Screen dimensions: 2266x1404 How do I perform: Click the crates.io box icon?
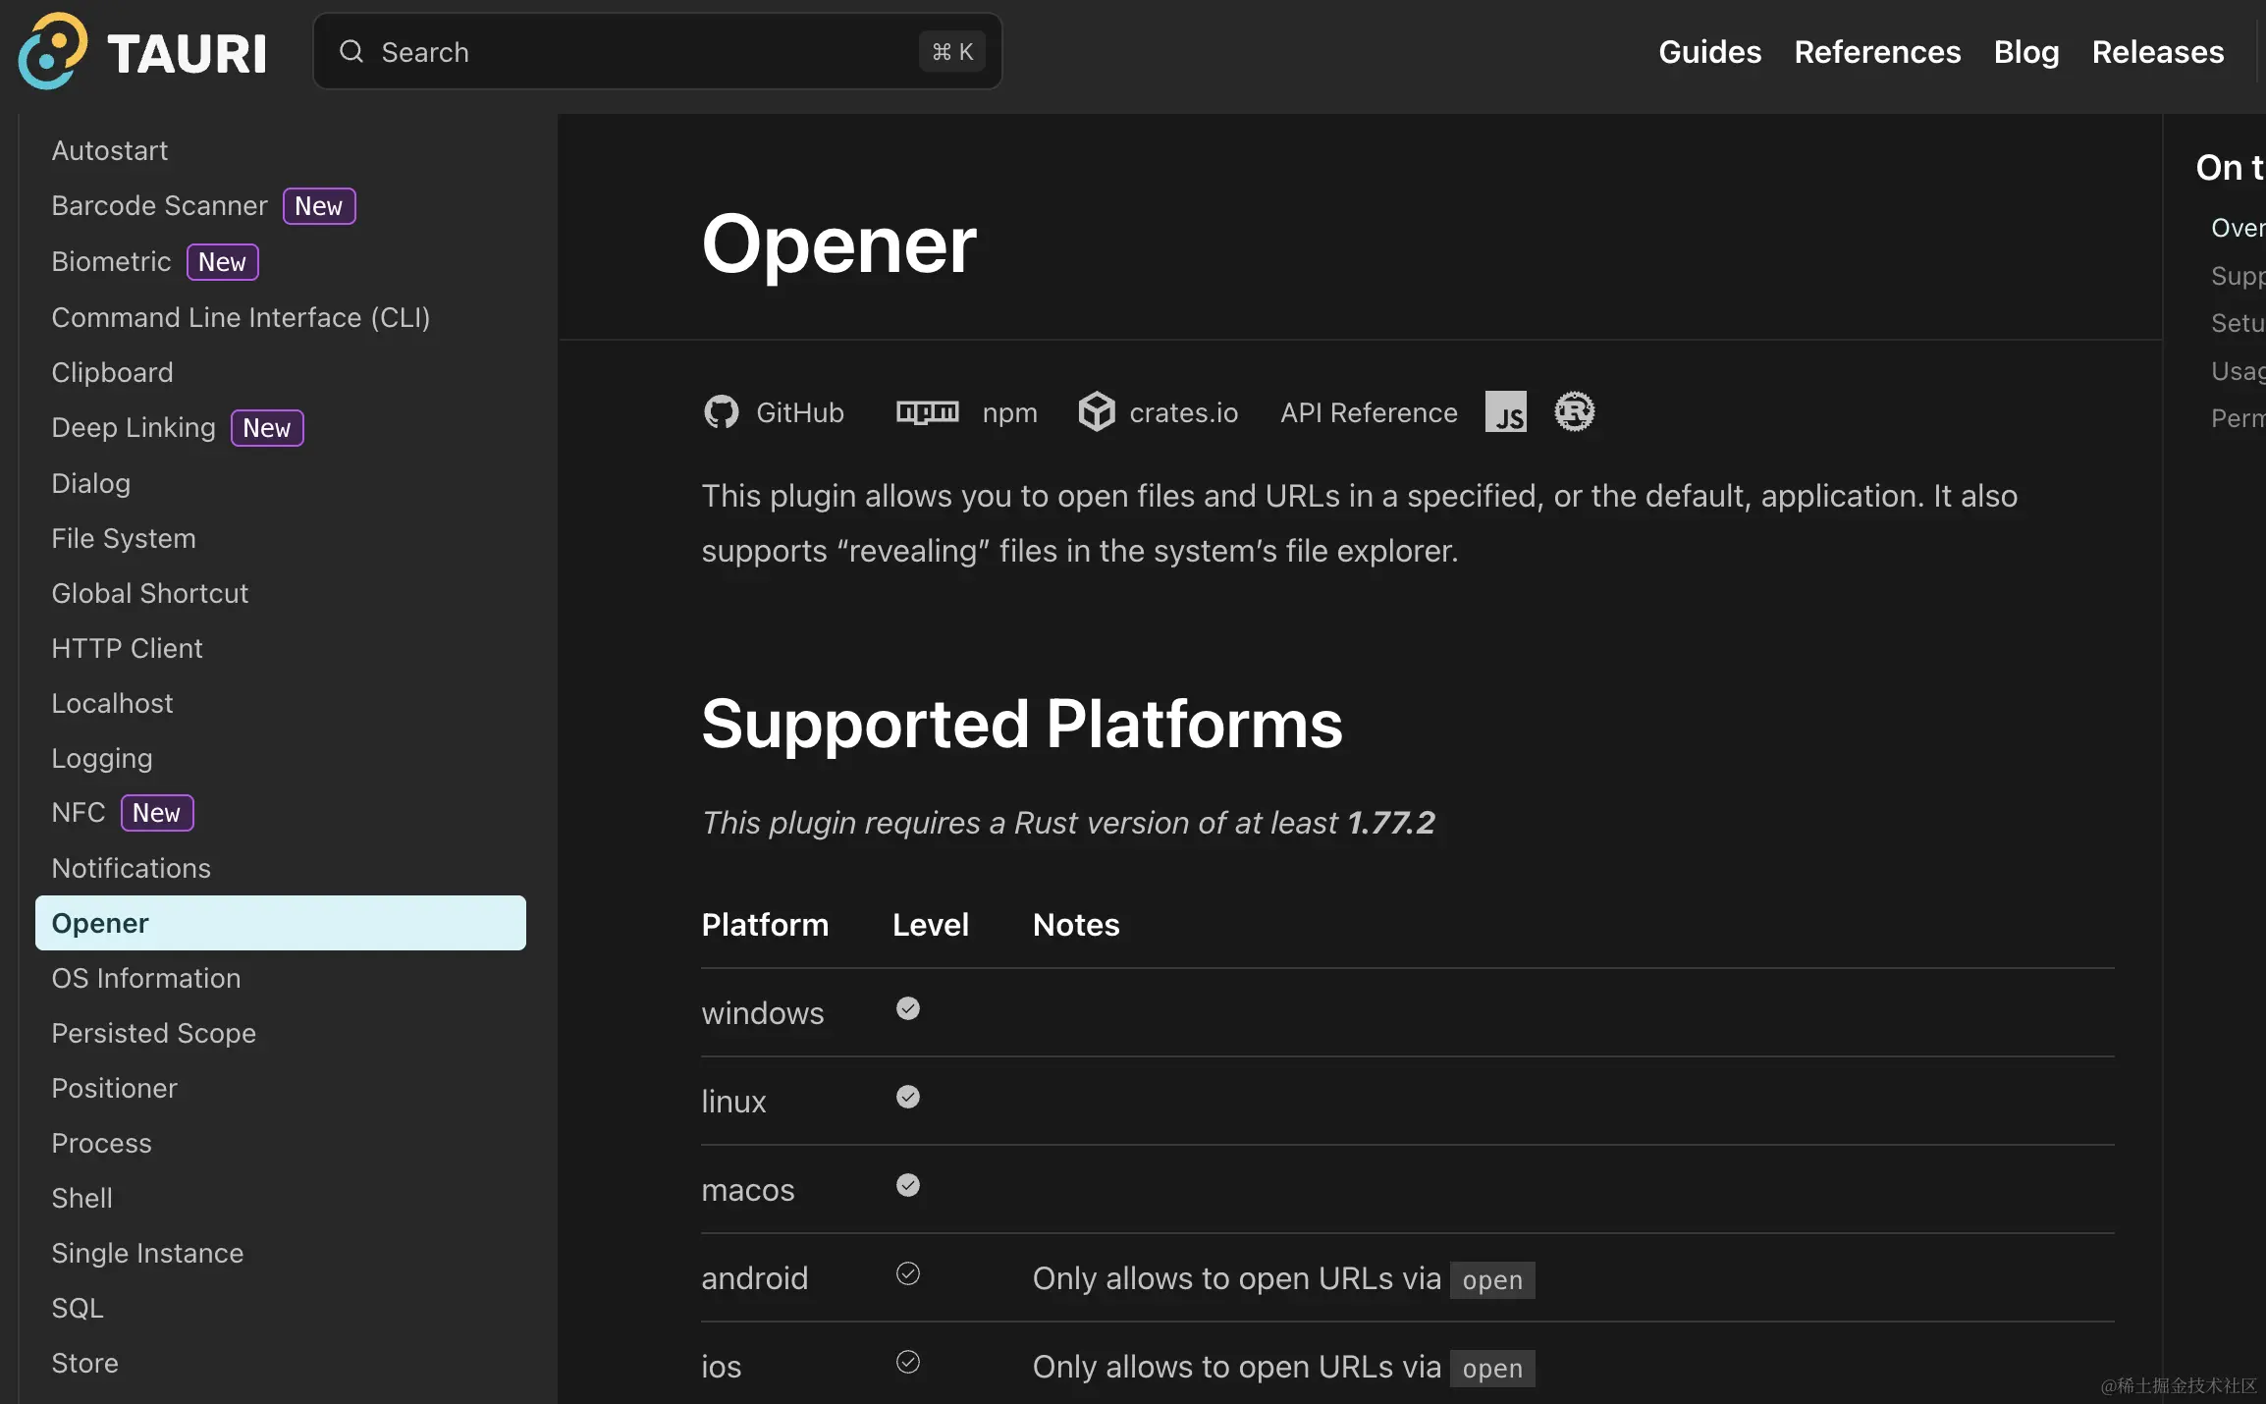click(1096, 412)
